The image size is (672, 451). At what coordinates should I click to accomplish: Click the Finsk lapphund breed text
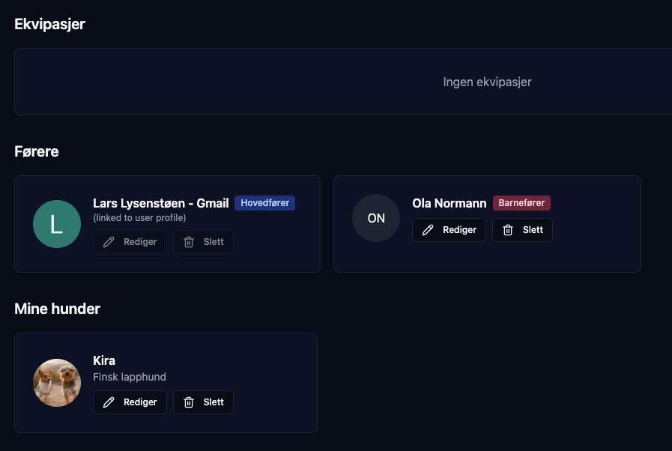point(130,377)
